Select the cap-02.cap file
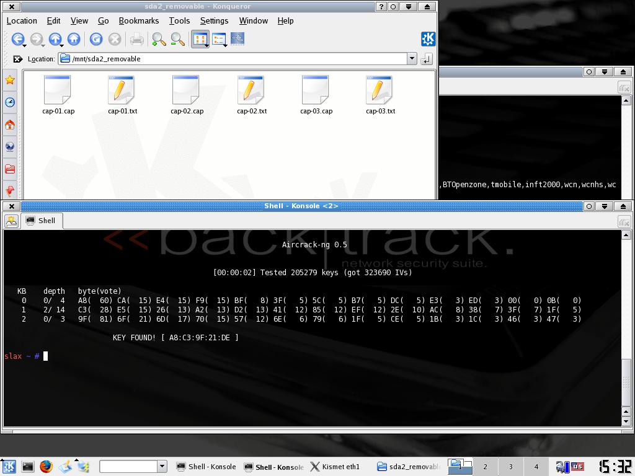The height and width of the screenshot is (476, 635). (187, 95)
